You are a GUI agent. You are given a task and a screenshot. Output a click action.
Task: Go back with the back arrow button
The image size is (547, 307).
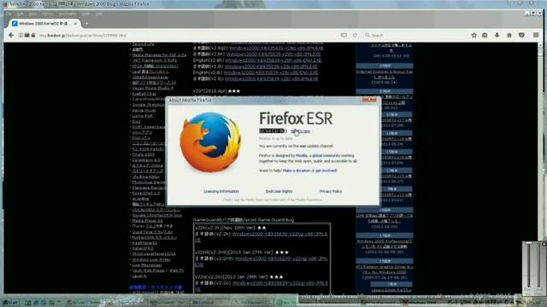11,35
